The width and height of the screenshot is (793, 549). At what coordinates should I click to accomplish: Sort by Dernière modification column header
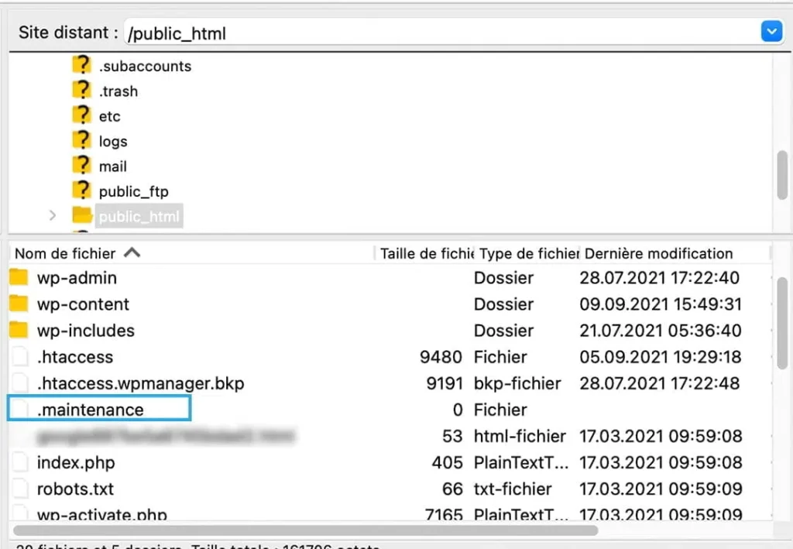pyautogui.click(x=658, y=253)
